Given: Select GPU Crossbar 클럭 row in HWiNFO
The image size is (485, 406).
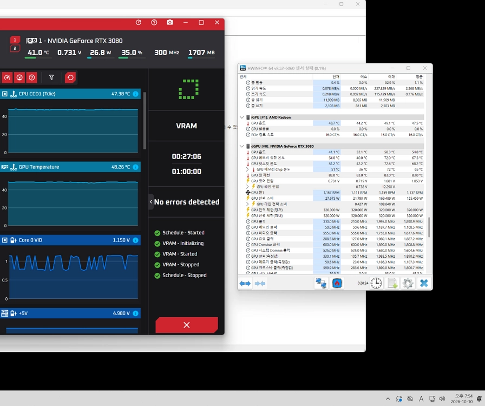Looking at the screenshot, I should pyautogui.click(x=335, y=245).
